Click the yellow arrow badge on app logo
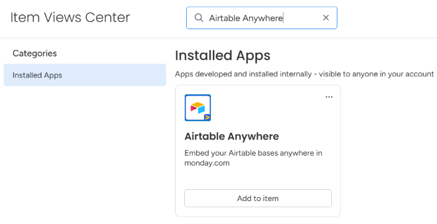The height and width of the screenshot is (224, 437). point(207,117)
